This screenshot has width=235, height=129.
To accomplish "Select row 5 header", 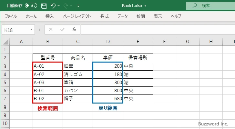I will click(5, 83).
